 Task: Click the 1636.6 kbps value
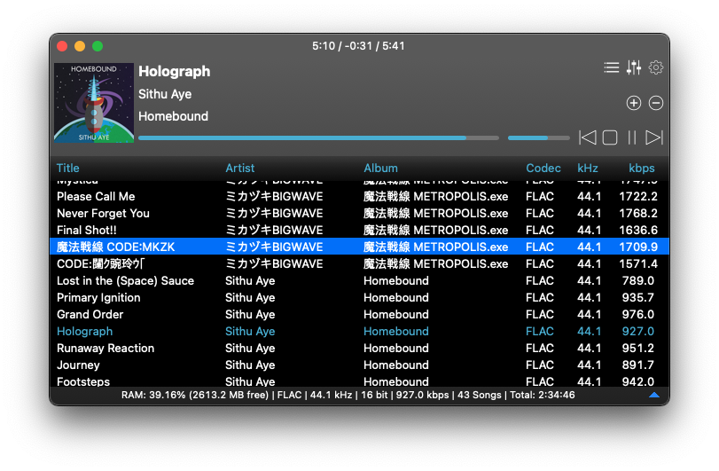(x=638, y=231)
